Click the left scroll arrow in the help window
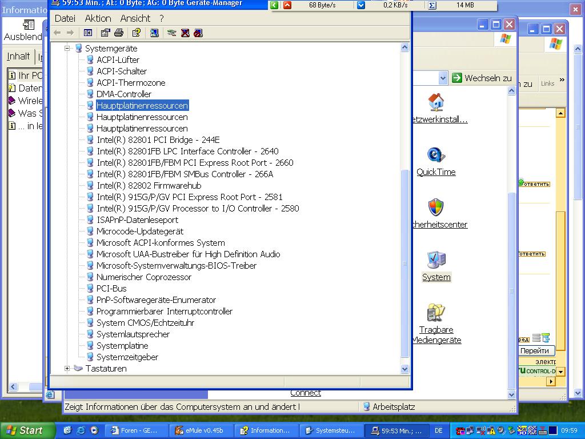The image size is (585, 439). pos(13,387)
